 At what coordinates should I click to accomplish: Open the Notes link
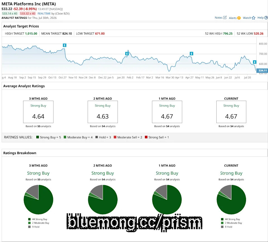tap(218, 18)
